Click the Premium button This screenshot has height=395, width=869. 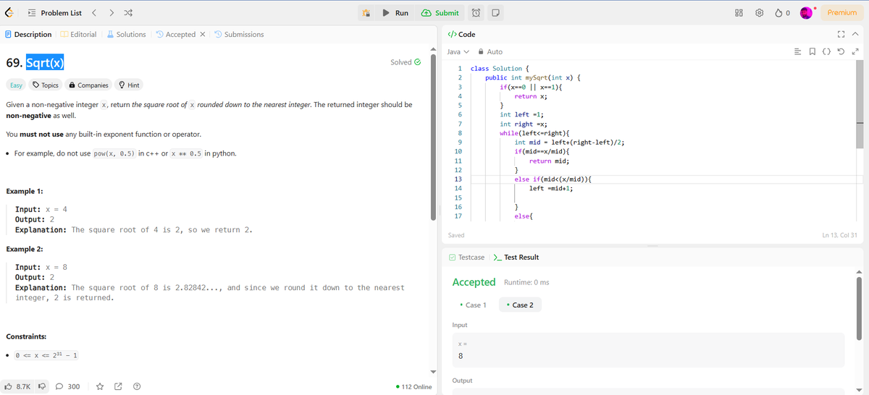tap(842, 13)
